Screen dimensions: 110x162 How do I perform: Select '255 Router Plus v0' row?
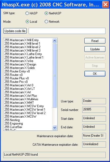pyautogui.click(x=28, y=78)
